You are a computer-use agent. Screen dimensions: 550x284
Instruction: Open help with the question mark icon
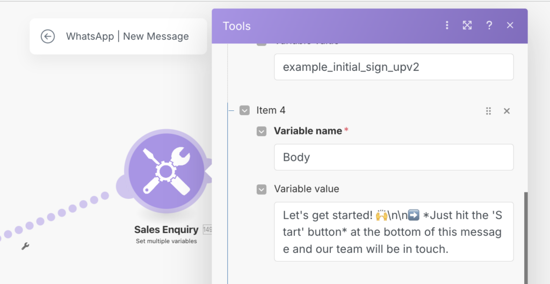click(x=489, y=25)
